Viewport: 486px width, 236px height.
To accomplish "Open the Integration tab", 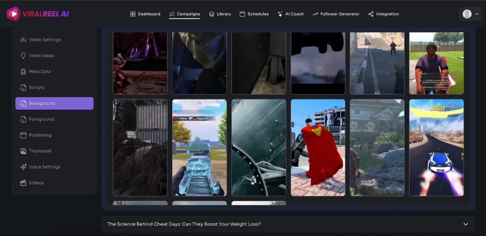I will click(383, 14).
